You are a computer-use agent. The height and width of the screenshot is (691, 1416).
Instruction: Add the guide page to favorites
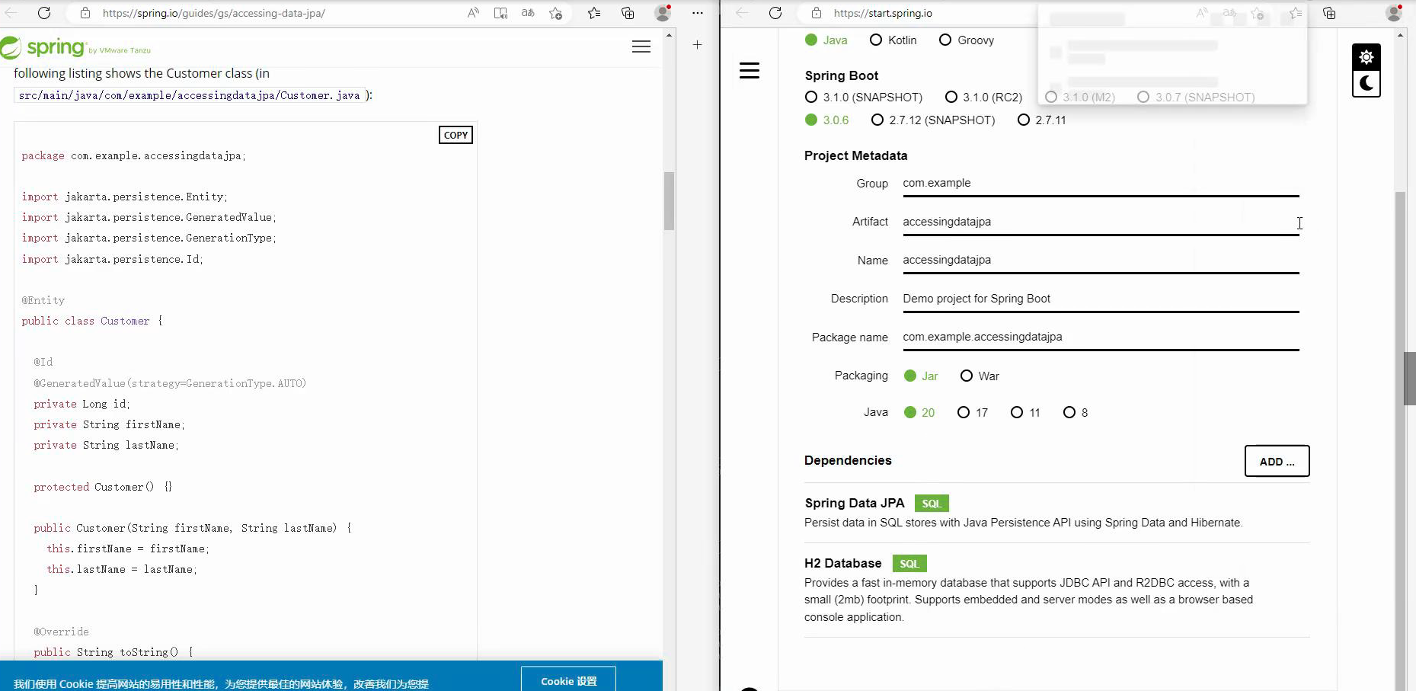556,13
